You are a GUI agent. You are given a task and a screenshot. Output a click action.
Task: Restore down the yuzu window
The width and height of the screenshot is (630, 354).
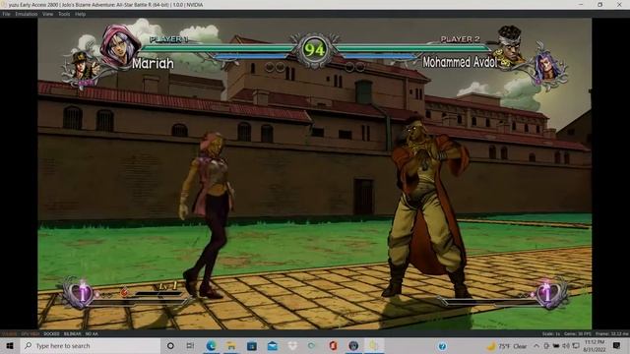pos(599,4)
